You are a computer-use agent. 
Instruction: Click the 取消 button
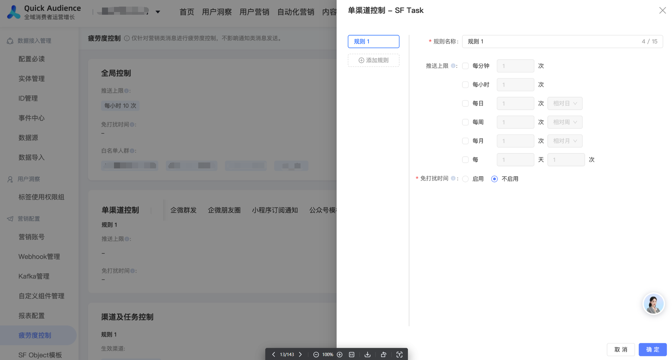621,349
